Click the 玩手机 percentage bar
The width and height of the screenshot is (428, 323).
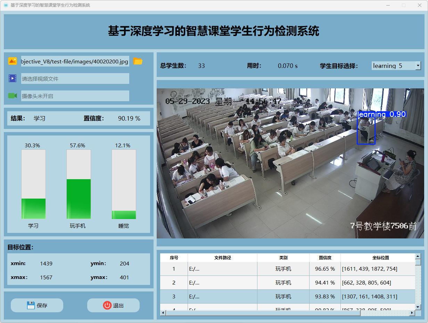(79, 184)
